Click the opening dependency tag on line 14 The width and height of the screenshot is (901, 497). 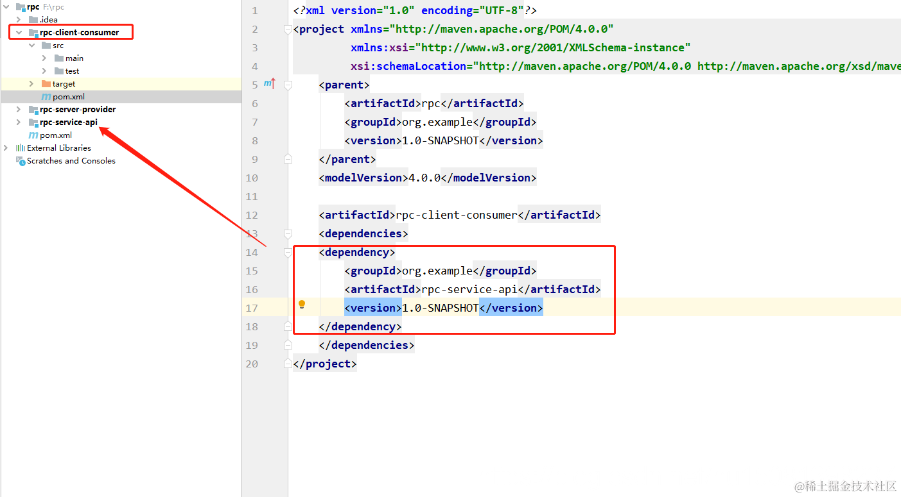click(357, 252)
